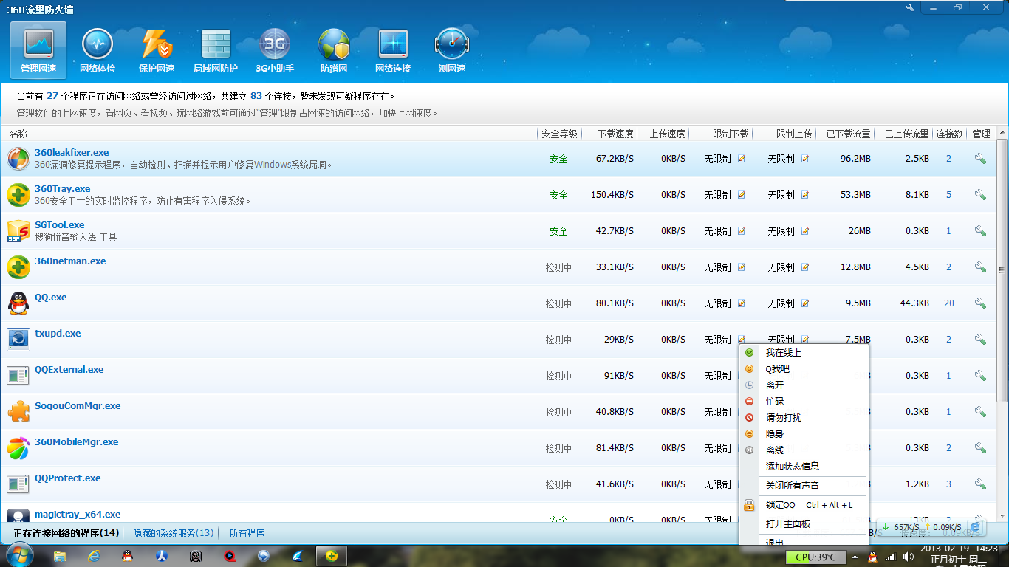
Task: Open the 网络体检 network checkup icon
Action: click(x=98, y=50)
